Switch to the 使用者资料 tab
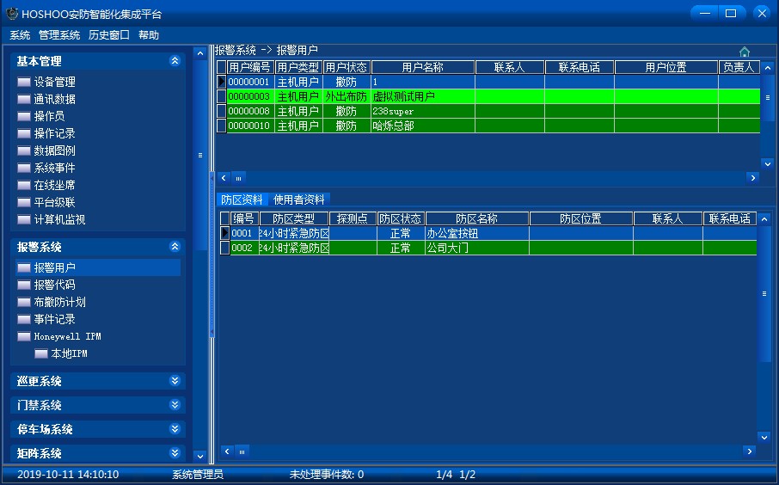The height and width of the screenshot is (485, 779). (298, 200)
